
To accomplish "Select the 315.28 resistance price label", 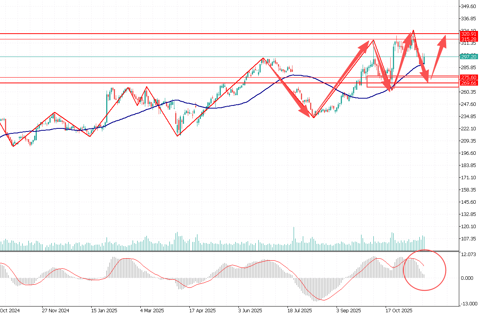I will (x=468, y=39).
